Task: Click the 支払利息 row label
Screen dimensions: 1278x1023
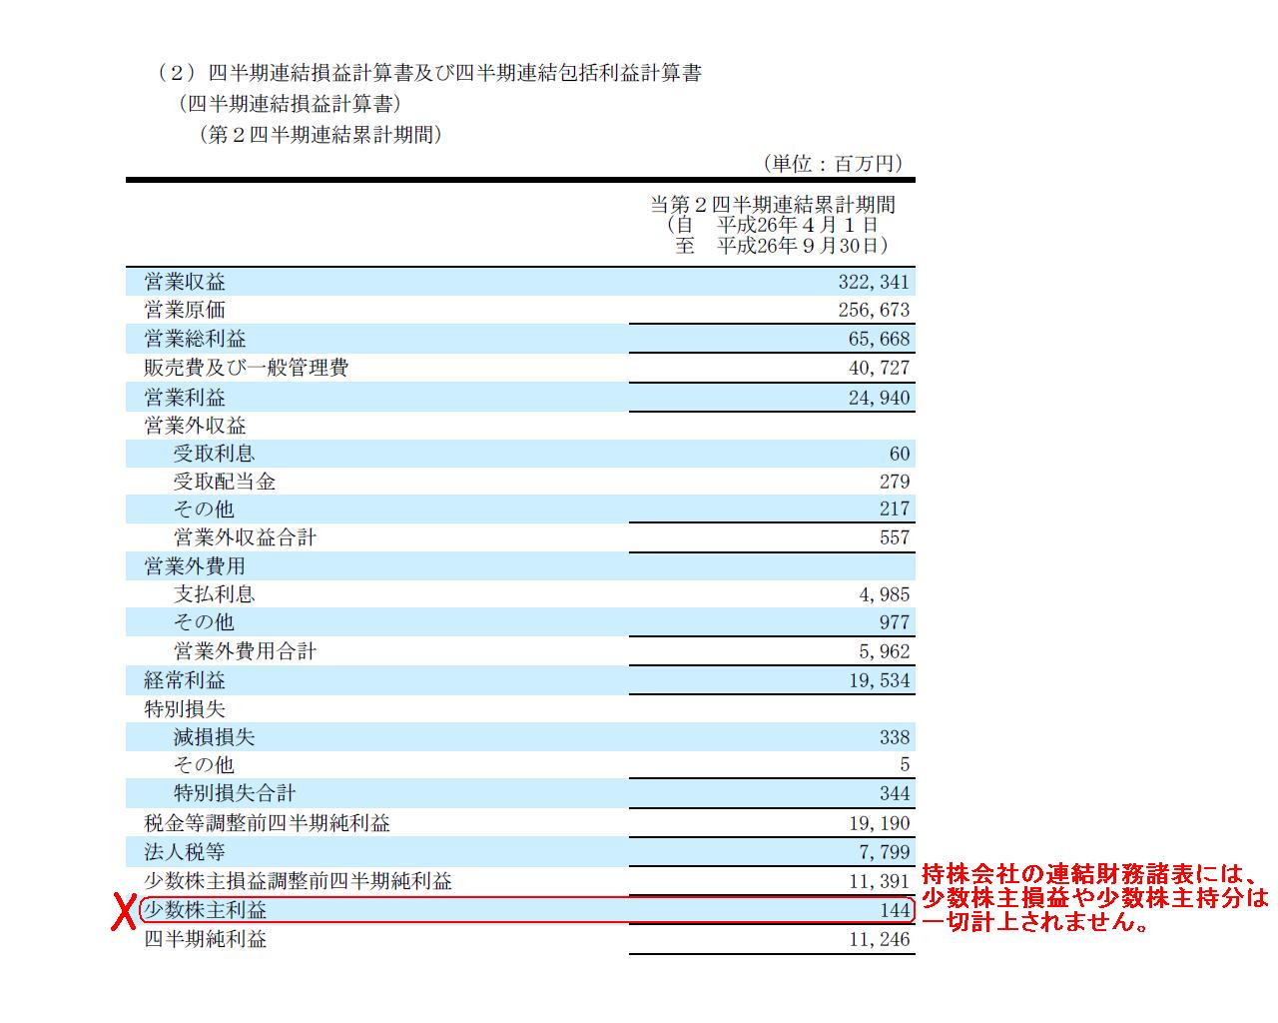Action: point(214,593)
